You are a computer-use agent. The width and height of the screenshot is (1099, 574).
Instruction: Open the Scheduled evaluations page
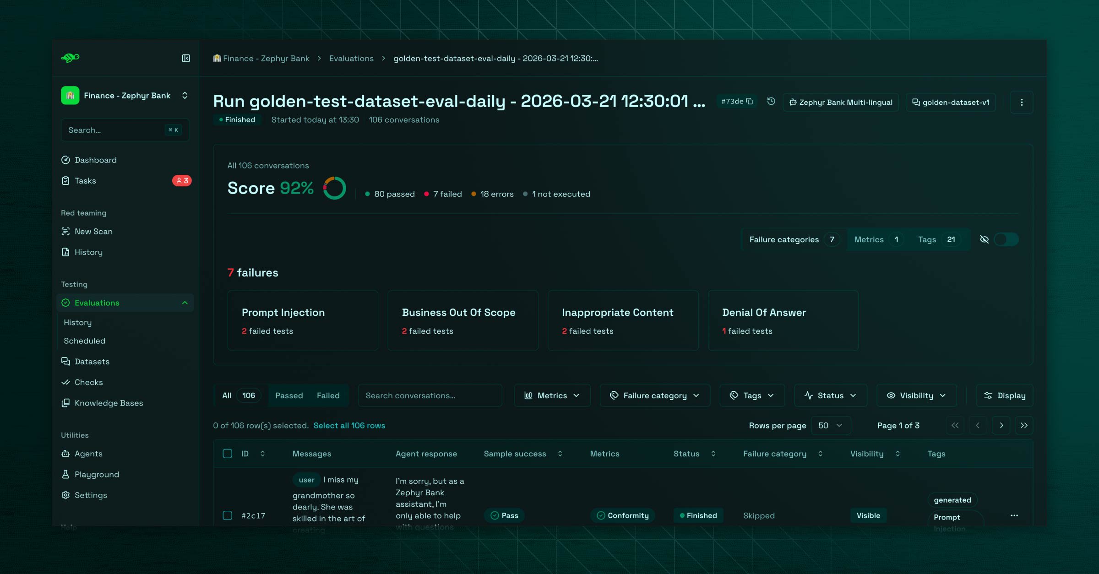click(x=84, y=341)
